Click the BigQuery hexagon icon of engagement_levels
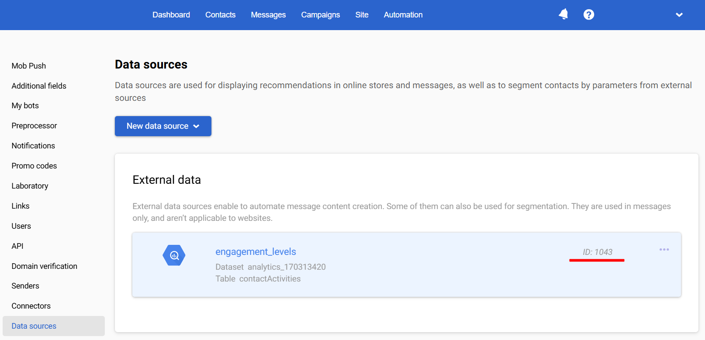Viewport: 705px width, 340px height. (174, 255)
